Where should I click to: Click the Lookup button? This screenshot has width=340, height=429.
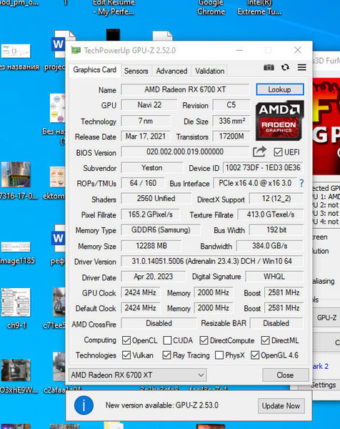[279, 89]
